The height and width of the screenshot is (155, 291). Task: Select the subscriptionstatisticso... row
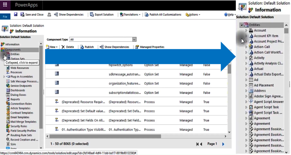tap(136, 93)
